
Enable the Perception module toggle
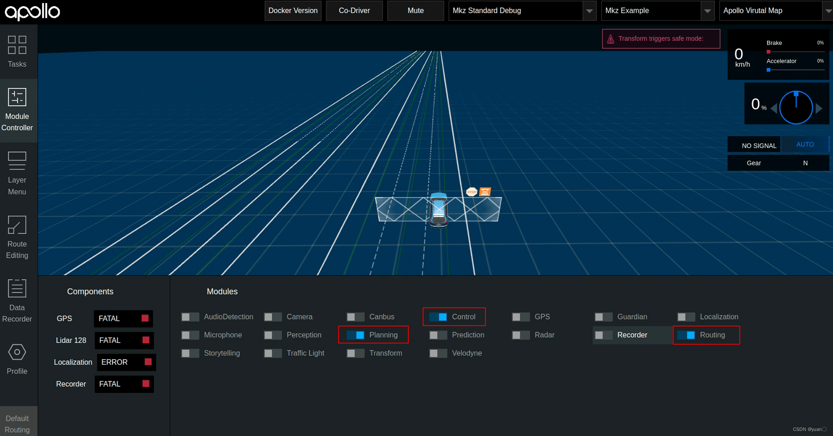coord(273,335)
